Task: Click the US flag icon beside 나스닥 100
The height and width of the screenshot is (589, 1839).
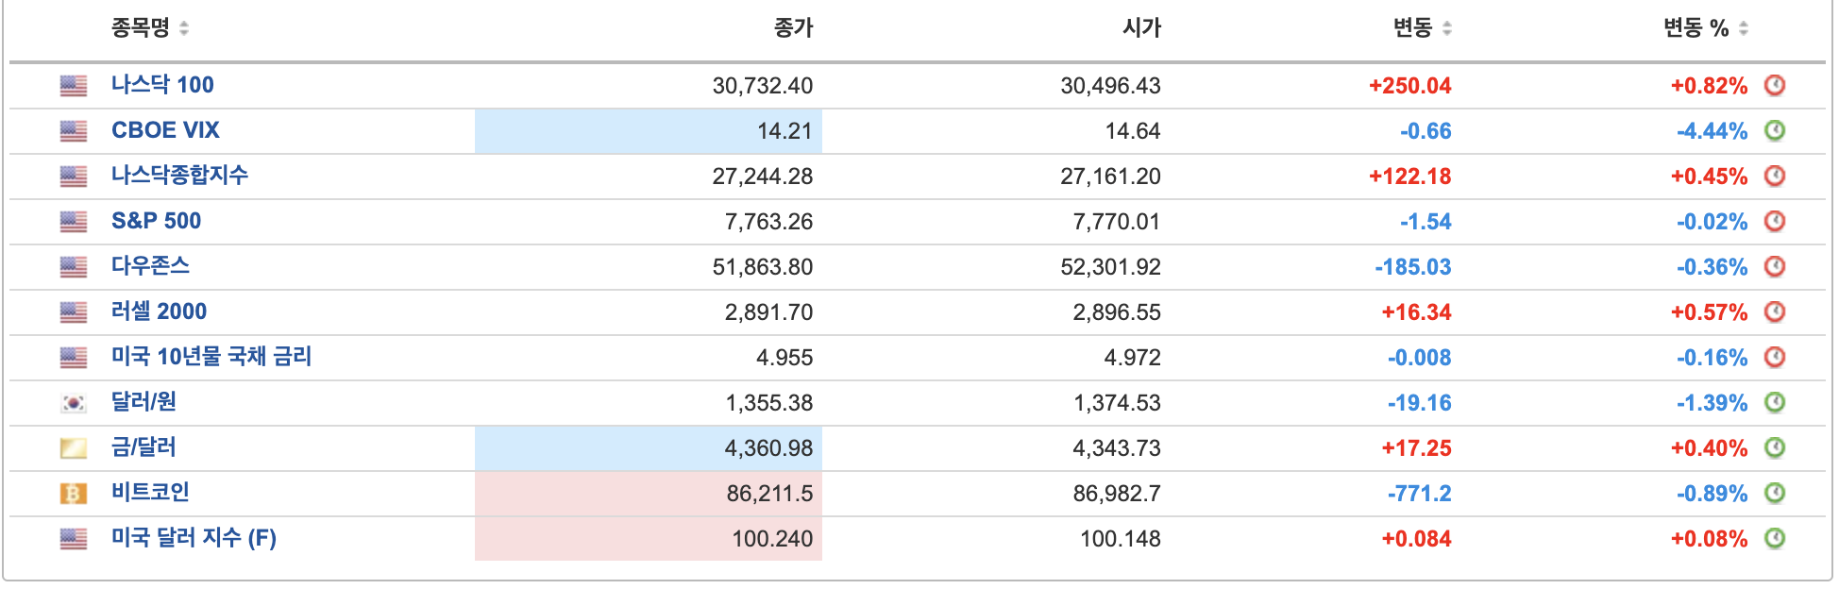Action: pos(74,86)
